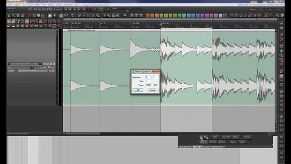Click OK in the signature dialog

tap(138, 90)
